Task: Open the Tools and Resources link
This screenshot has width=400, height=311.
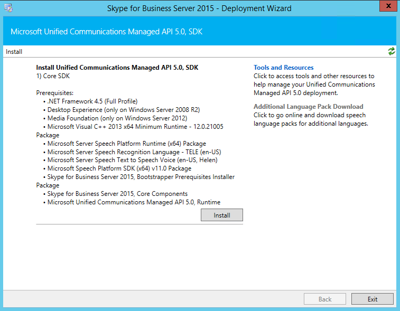Action: 283,68
